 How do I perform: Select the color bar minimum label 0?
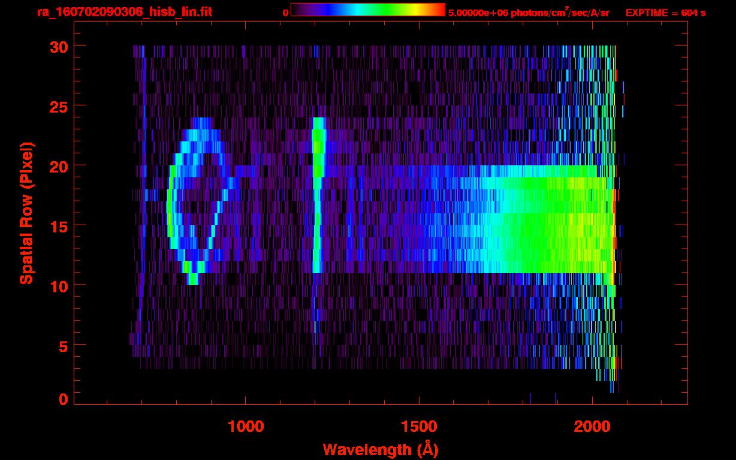click(285, 13)
